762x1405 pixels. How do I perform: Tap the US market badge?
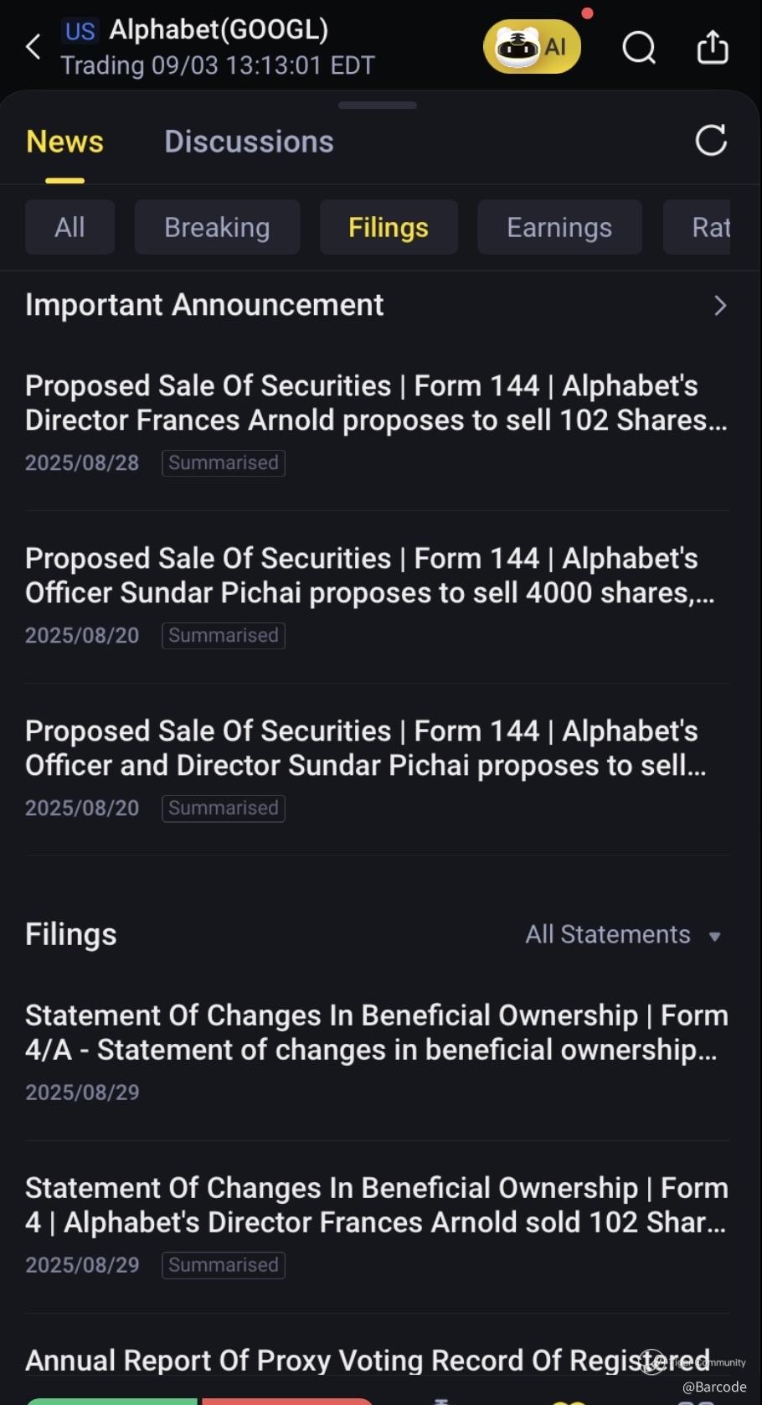pos(80,31)
